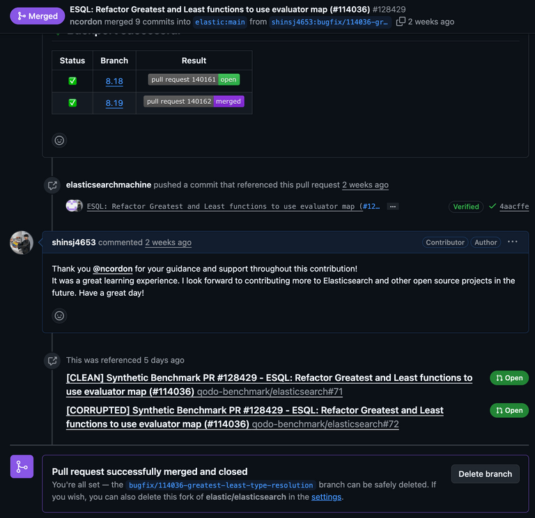
Task: Open the elastic:main base branch
Action: 220,22
